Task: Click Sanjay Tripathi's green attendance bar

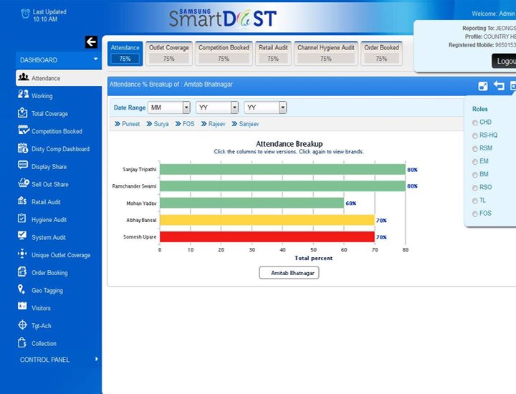Action: [x=282, y=169]
